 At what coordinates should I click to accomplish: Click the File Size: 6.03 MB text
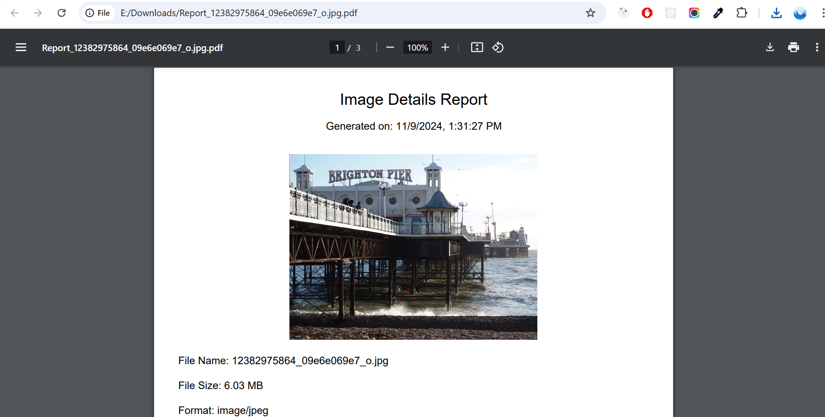(x=220, y=386)
